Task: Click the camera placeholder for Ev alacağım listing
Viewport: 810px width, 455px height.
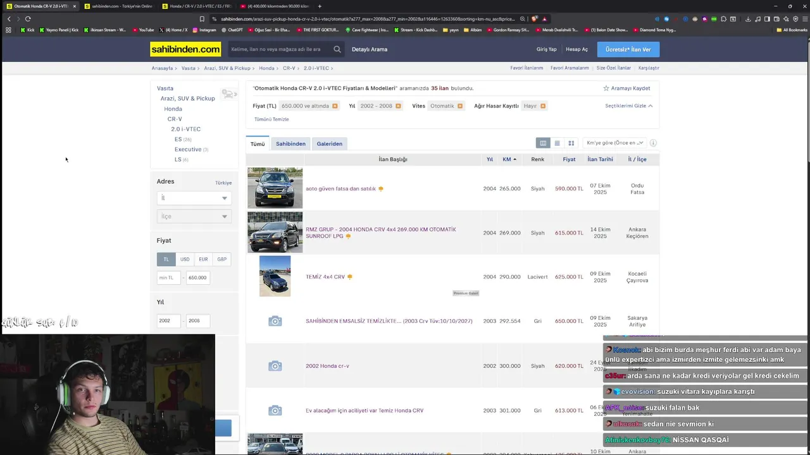Action: [275, 411]
